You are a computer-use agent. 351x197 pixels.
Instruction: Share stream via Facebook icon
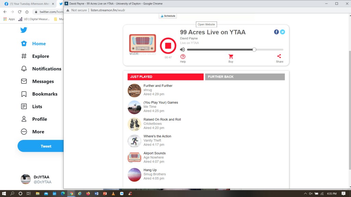276,32
